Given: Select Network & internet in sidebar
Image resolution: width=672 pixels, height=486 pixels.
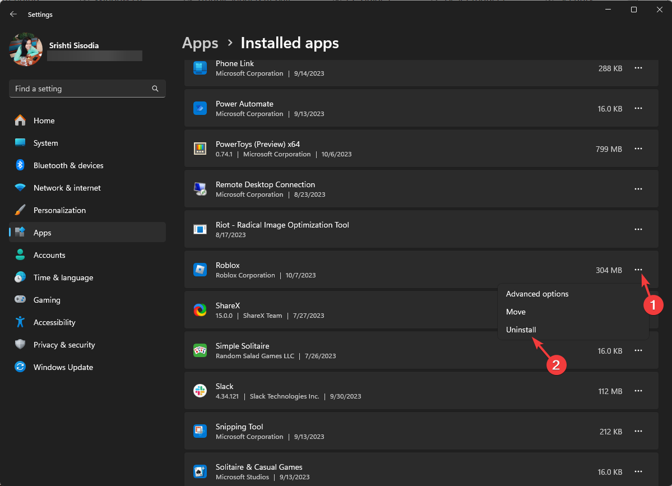Looking at the screenshot, I should click(67, 187).
